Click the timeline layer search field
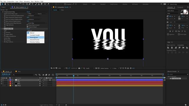The width and height of the screenshot is (189, 106). (23, 75)
